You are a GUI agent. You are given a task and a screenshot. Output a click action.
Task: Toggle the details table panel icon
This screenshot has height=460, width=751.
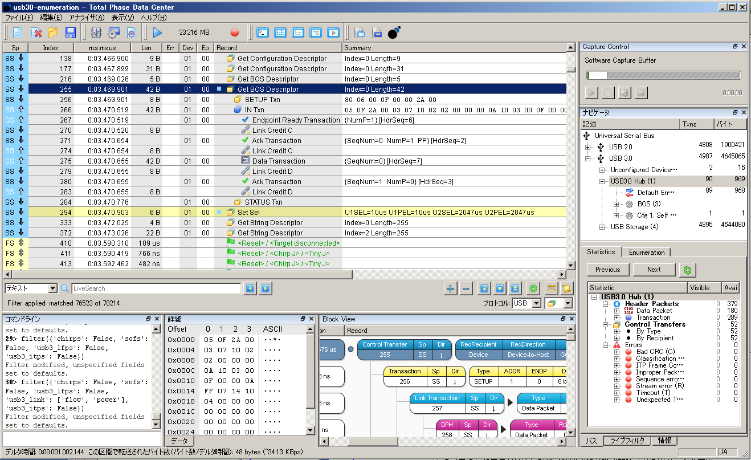pyautogui.click(x=280, y=32)
